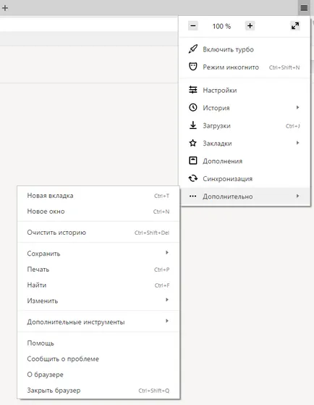314x405 pixels.
Task: Decrease page zoom with the minus button
Action: [193, 26]
